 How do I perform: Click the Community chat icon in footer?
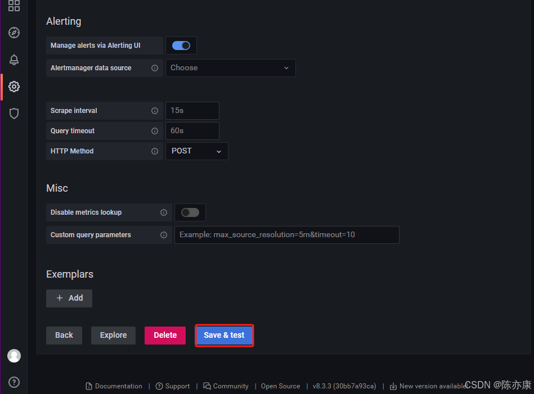(x=207, y=386)
